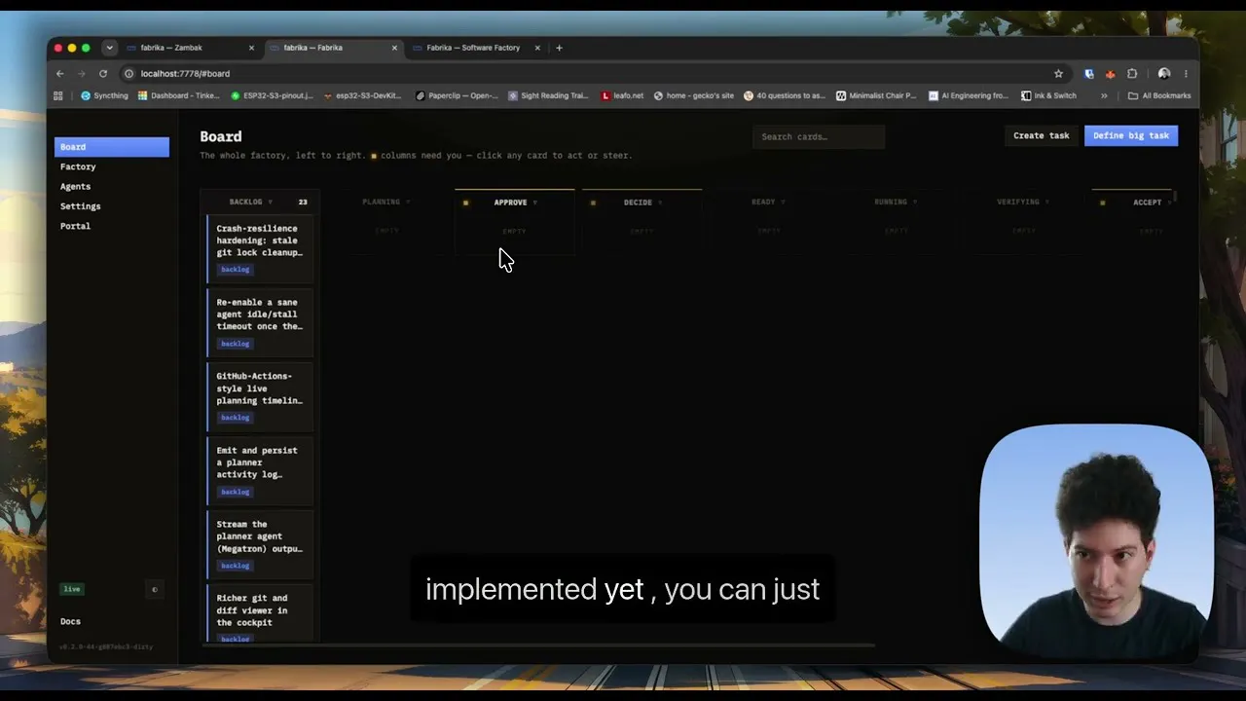Click the backlog count 23
Screen dimensions: 1246x701
[303, 203]
